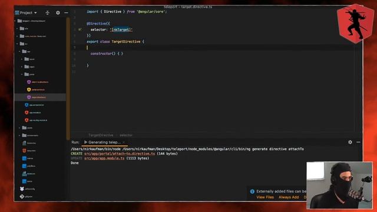Expand the environments folder arrow

19,135
